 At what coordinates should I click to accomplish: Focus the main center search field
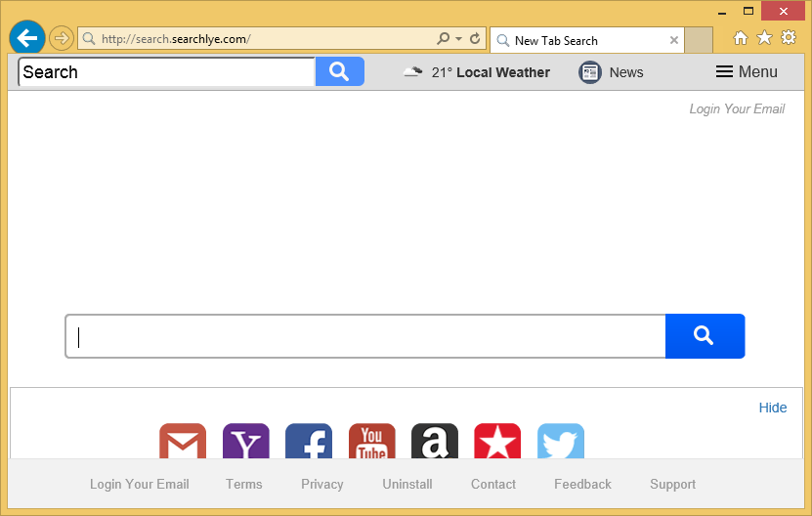[x=365, y=336]
